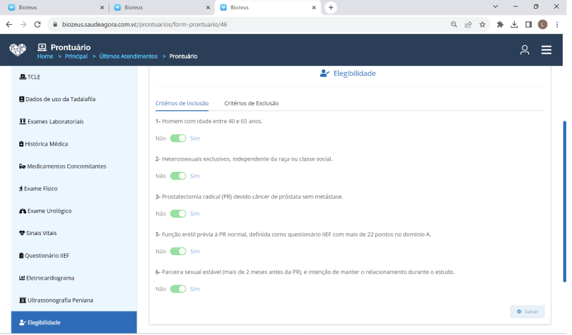Open the browser tab search chevron
This screenshot has width=572, height=335.
click(495, 7)
